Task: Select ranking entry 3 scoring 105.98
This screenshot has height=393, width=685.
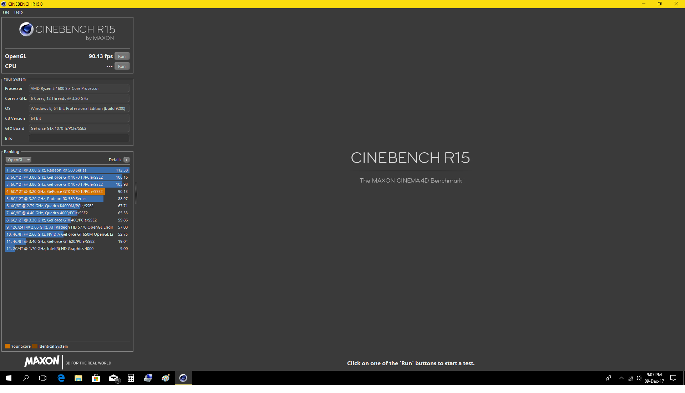Action: (x=67, y=184)
